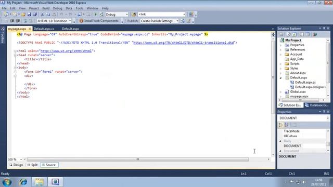Switch to the Default.aspx.cs tab
Viewport: 333px width, 187px height.
(x=44, y=29)
